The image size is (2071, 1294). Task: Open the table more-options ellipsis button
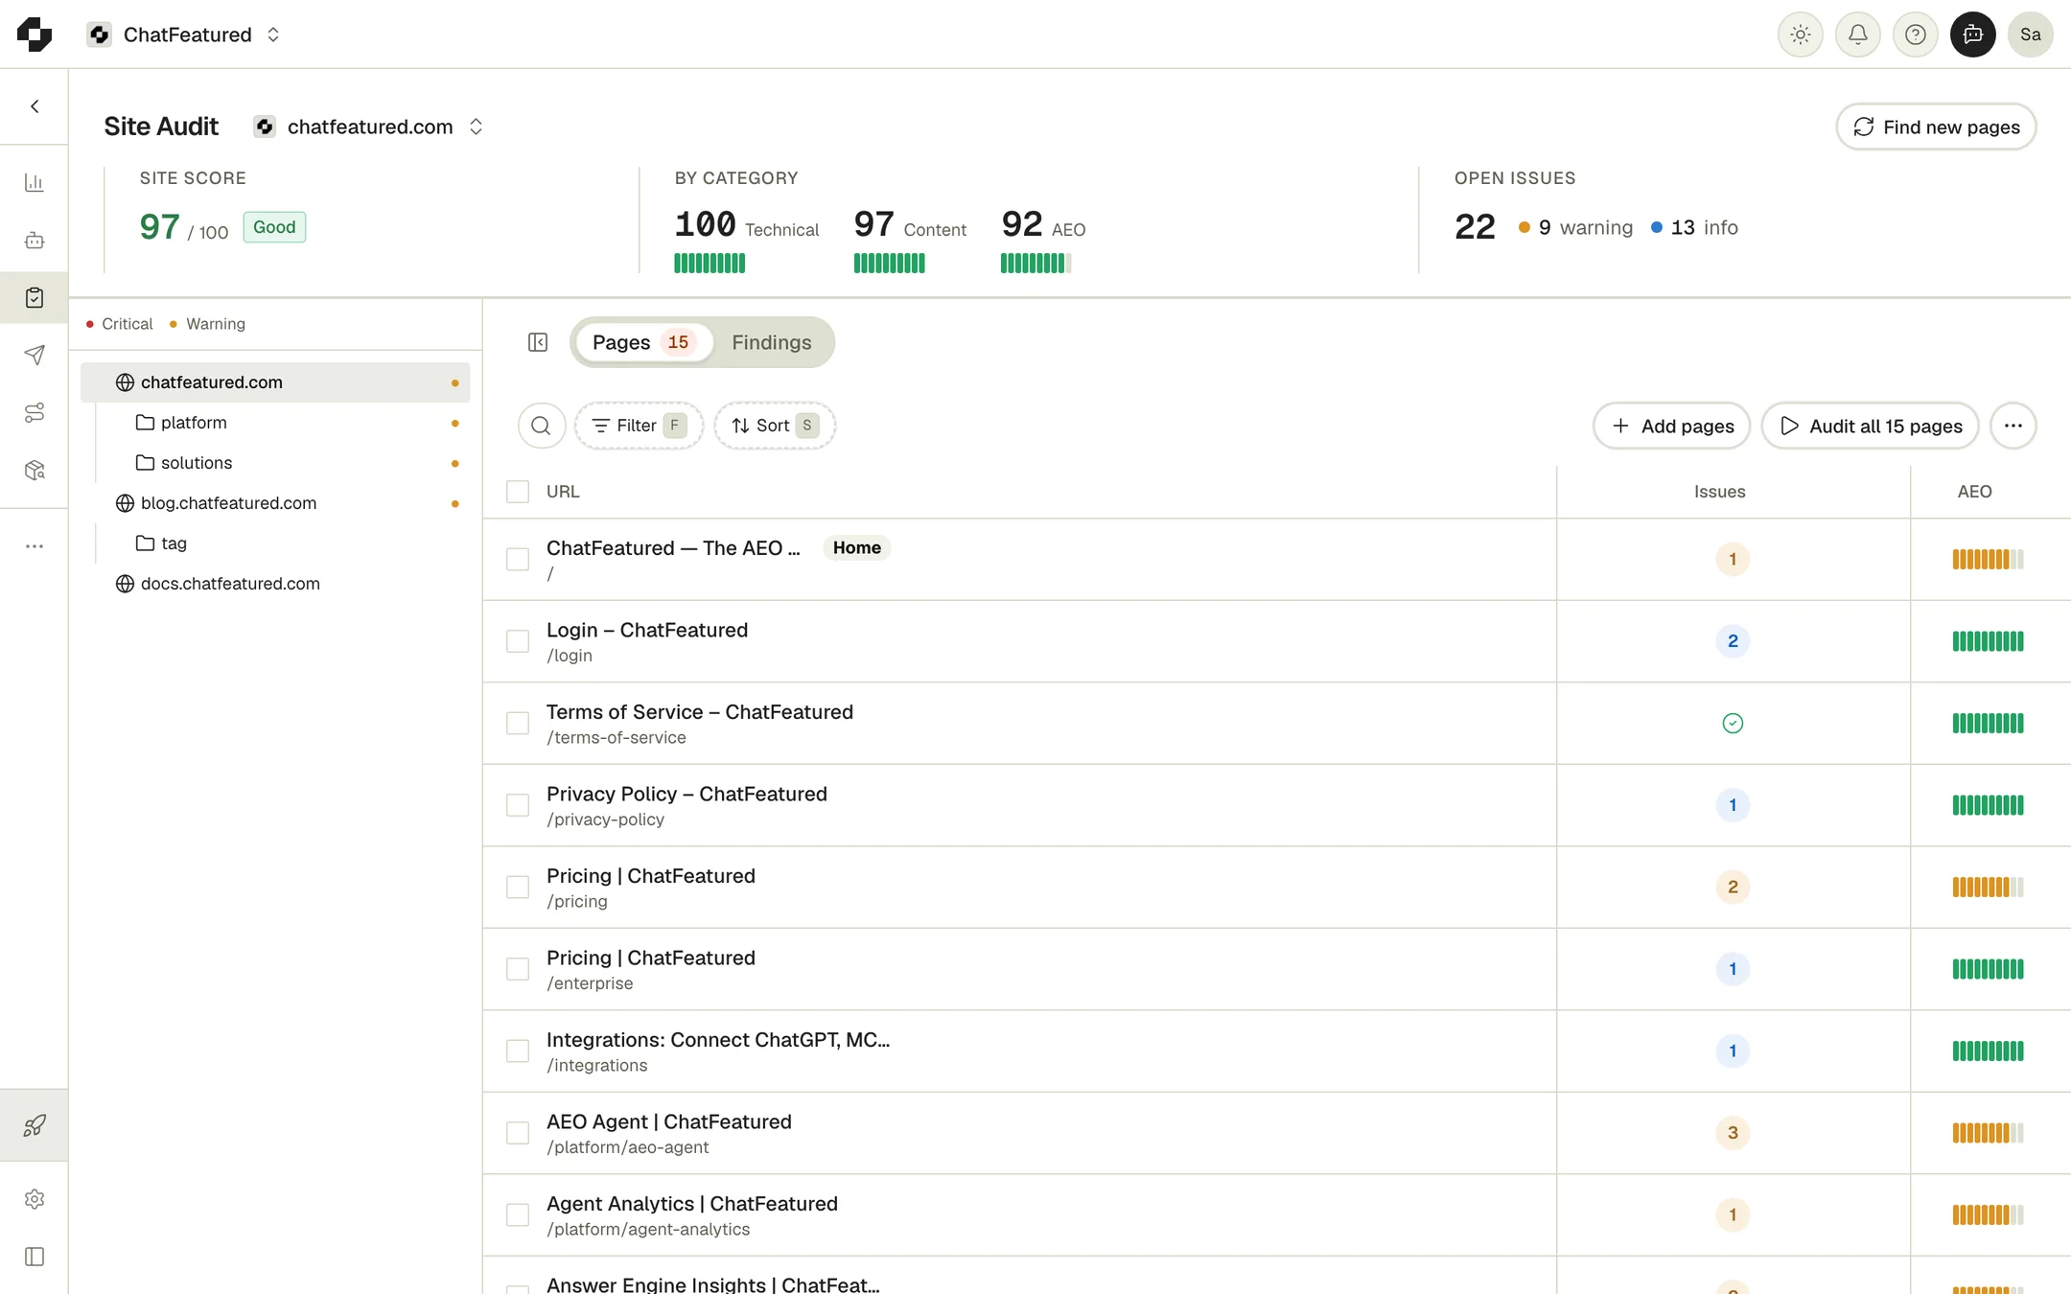pos(2013,426)
